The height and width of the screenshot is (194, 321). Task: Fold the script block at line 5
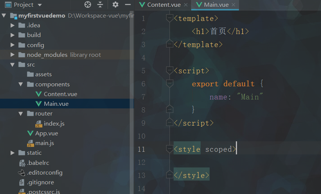tap(169, 71)
